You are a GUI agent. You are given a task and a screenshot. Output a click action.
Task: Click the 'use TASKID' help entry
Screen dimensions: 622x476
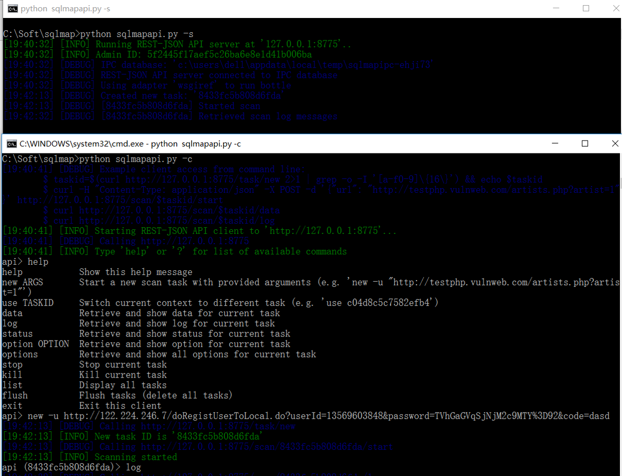(x=28, y=303)
